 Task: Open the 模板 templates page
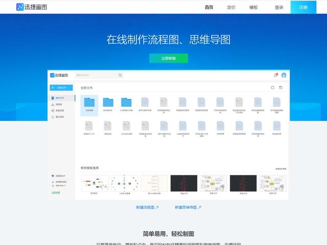[253, 8]
